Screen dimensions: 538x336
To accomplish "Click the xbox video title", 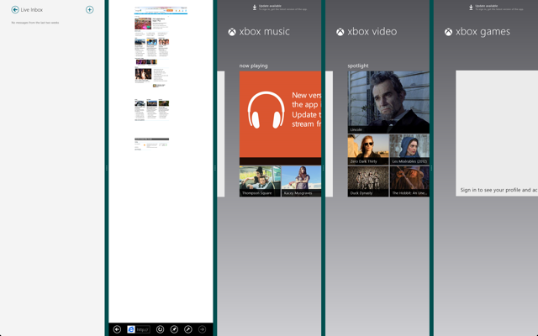I will [x=372, y=32].
